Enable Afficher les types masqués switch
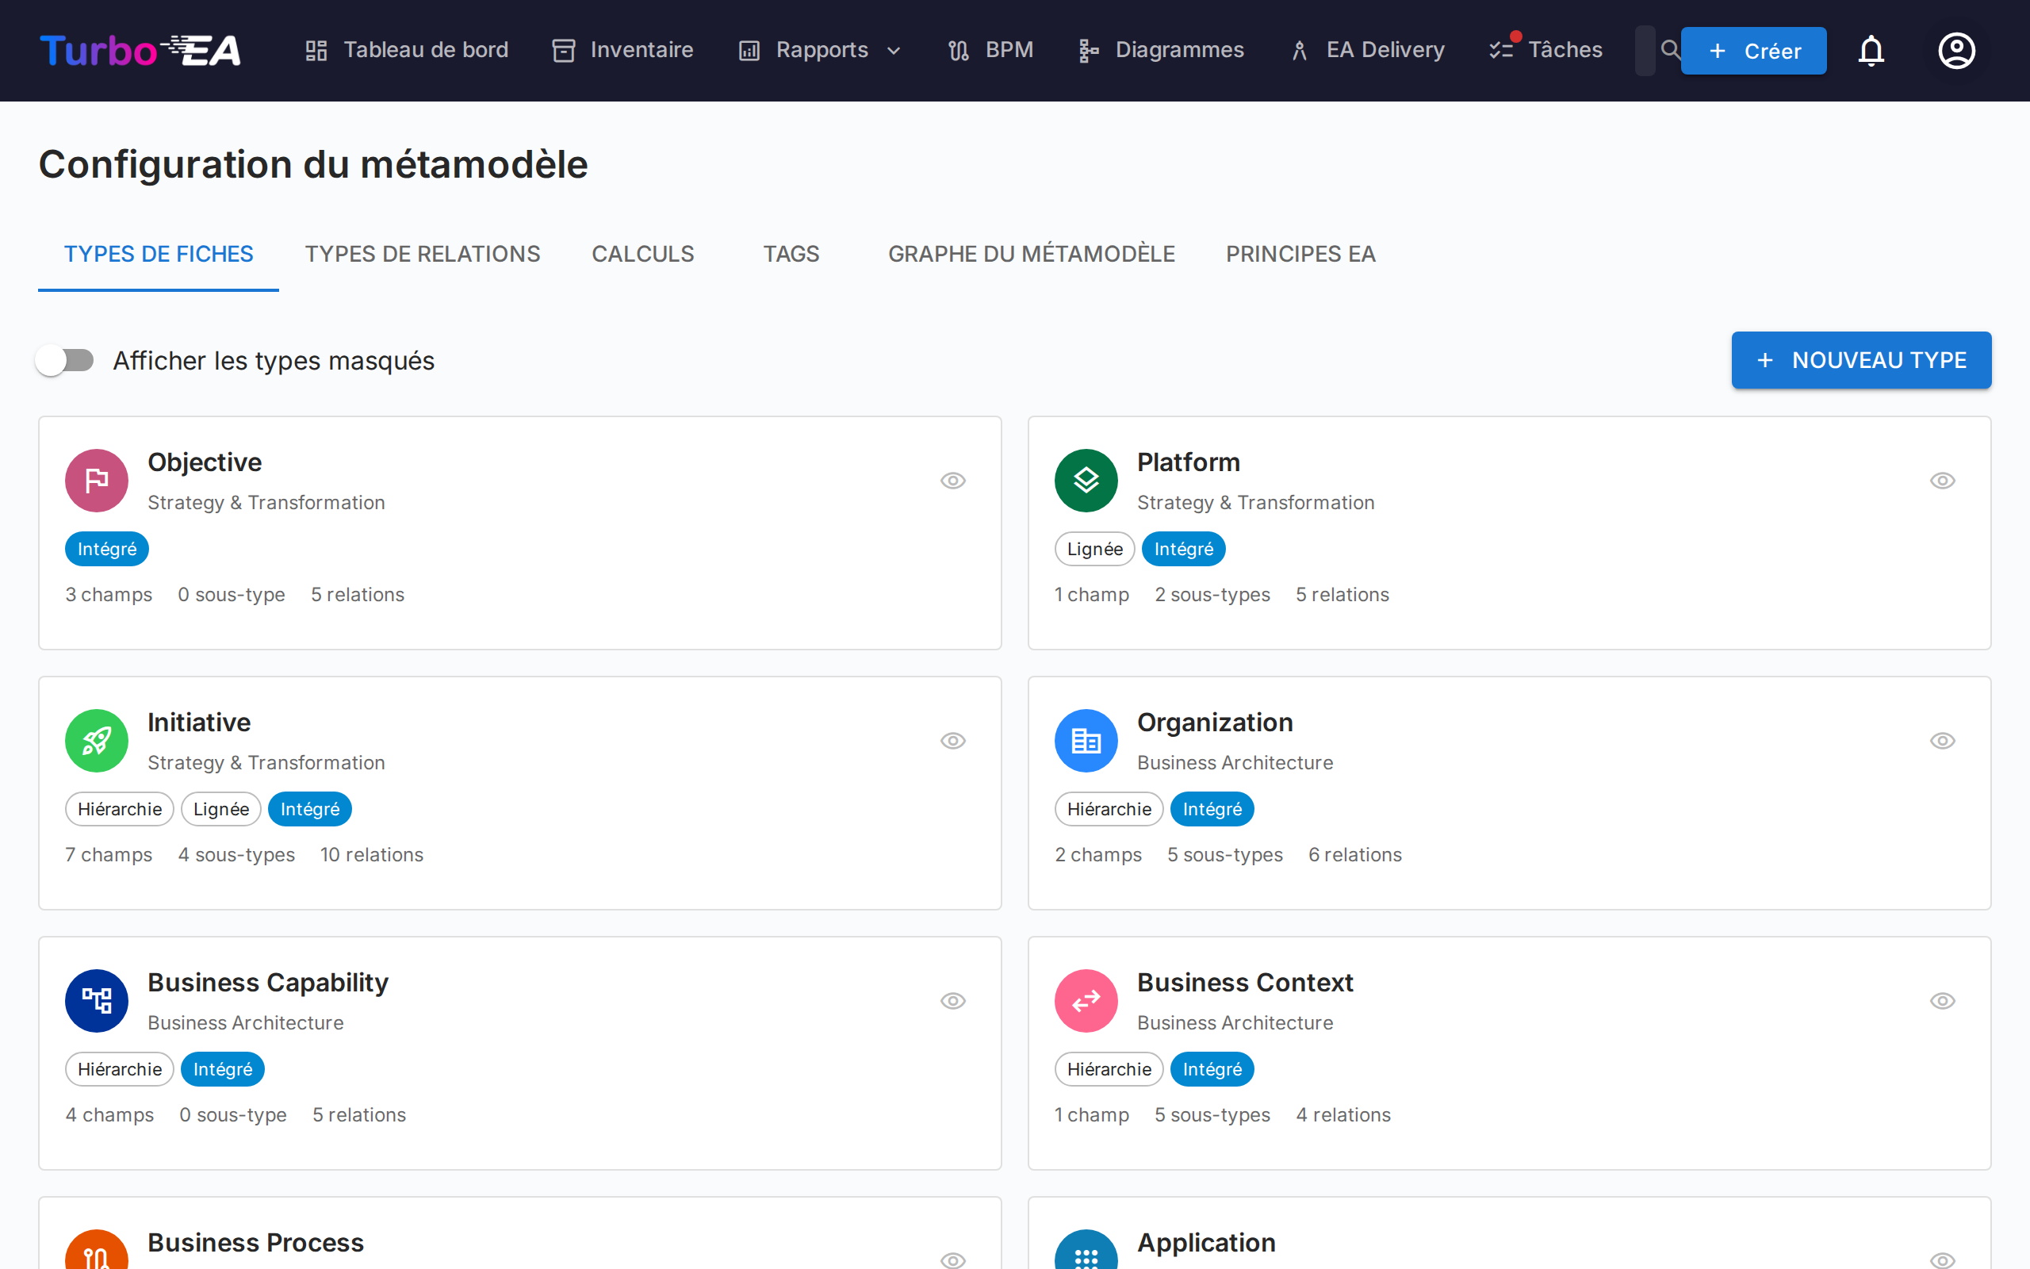This screenshot has width=2030, height=1269. pyautogui.click(x=66, y=361)
